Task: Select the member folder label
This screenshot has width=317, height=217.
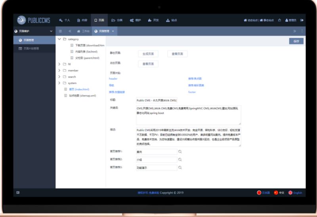Action: (x=73, y=70)
